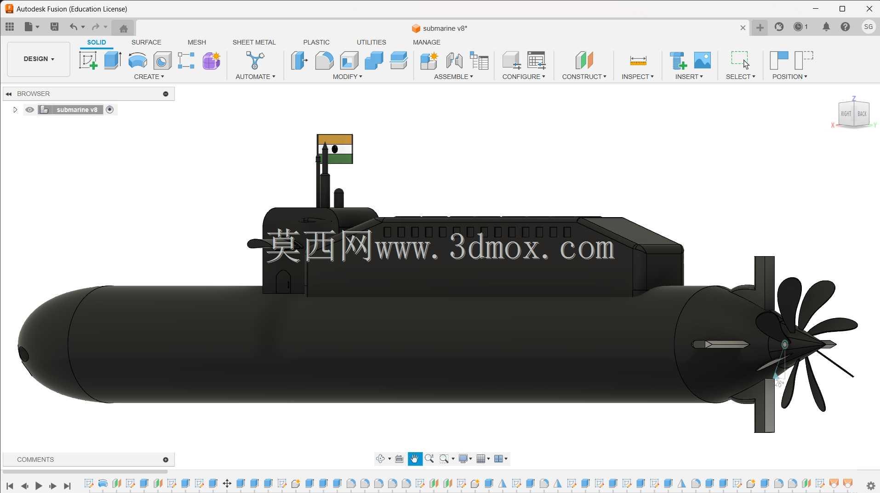Click the New Component icon
Image resolution: width=880 pixels, height=493 pixels.
pyautogui.click(x=429, y=60)
